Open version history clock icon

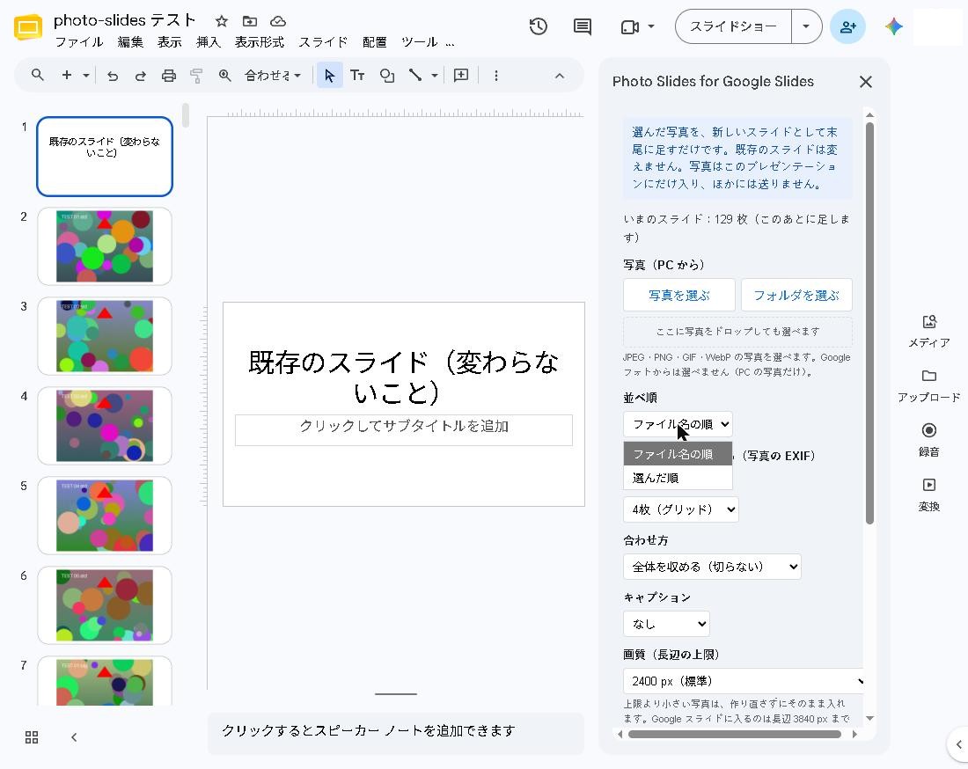point(539,26)
